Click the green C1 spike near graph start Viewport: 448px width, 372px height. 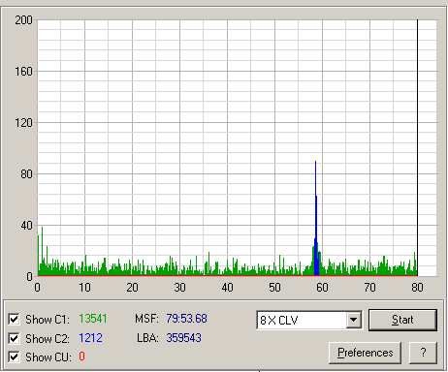click(42, 251)
